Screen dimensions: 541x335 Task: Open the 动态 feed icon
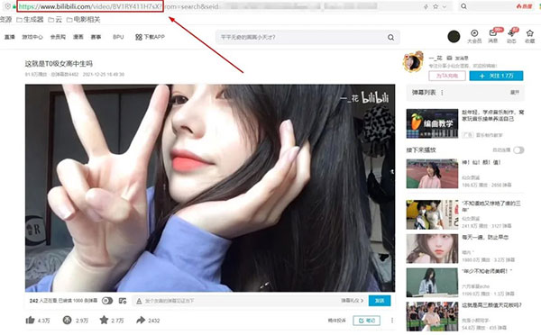[x=511, y=33]
